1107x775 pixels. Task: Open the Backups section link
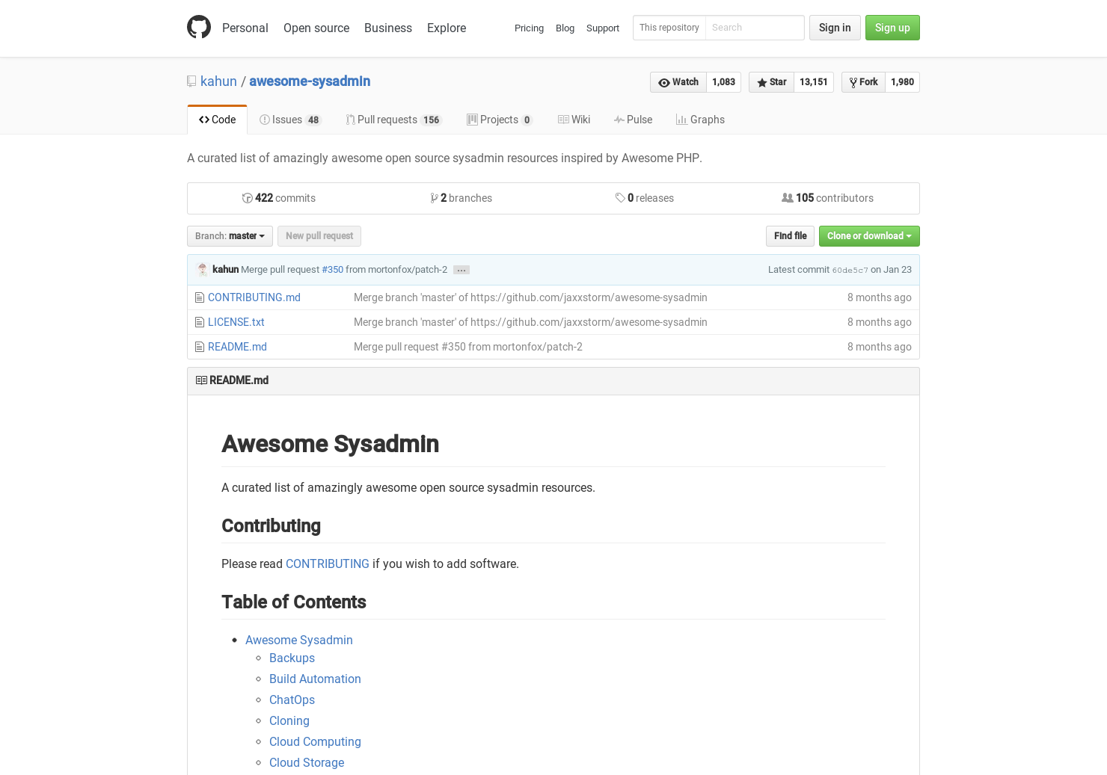coord(292,658)
